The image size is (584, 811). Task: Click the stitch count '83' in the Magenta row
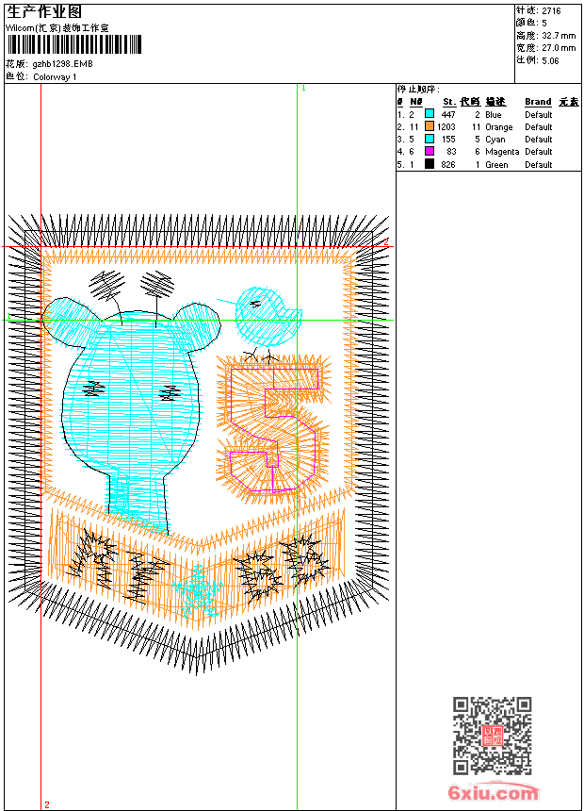451,152
